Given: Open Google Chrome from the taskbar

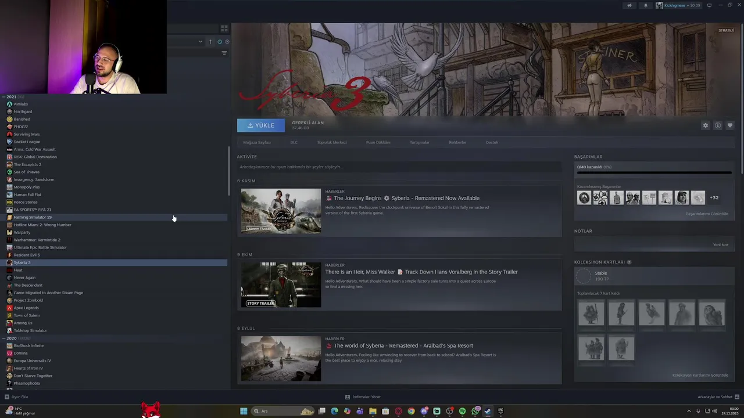Looking at the screenshot, I should click(x=411, y=411).
